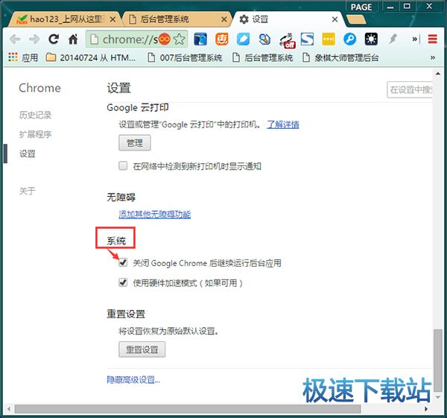Viewport: 447px width, 418px height.
Task: Collapse settings via hide advanced settings link
Action: click(133, 380)
